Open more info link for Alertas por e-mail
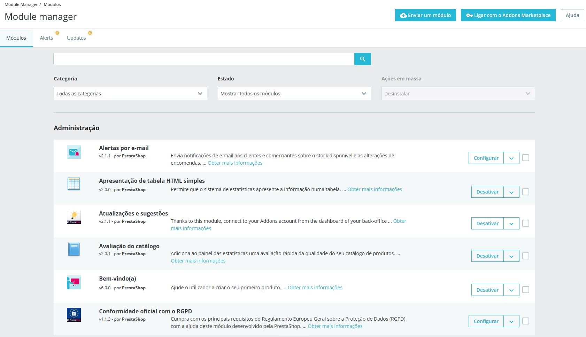Image resolution: width=586 pixels, height=337 pixels. pyautogui.click(x=235, y=163)
